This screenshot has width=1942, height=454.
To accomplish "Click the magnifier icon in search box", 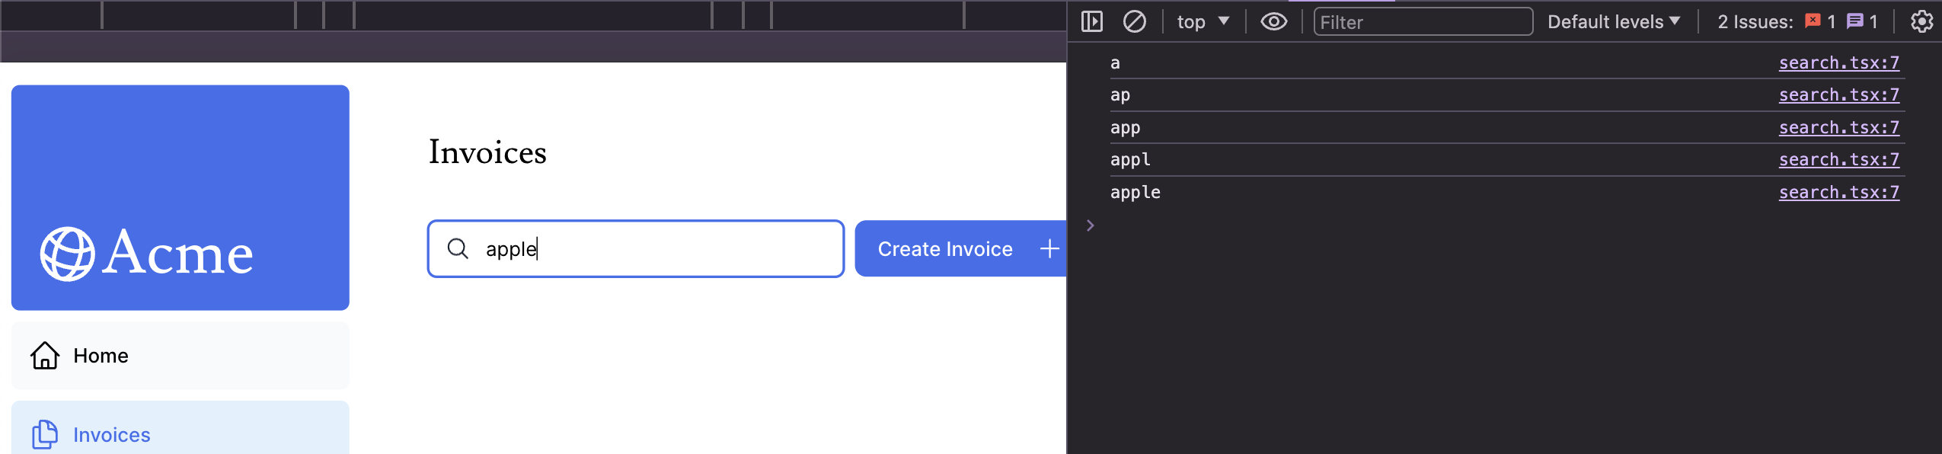I will [458, 248].
